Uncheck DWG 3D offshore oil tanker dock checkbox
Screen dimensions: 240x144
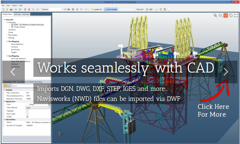pyautogui.click(x=12, y=24)
